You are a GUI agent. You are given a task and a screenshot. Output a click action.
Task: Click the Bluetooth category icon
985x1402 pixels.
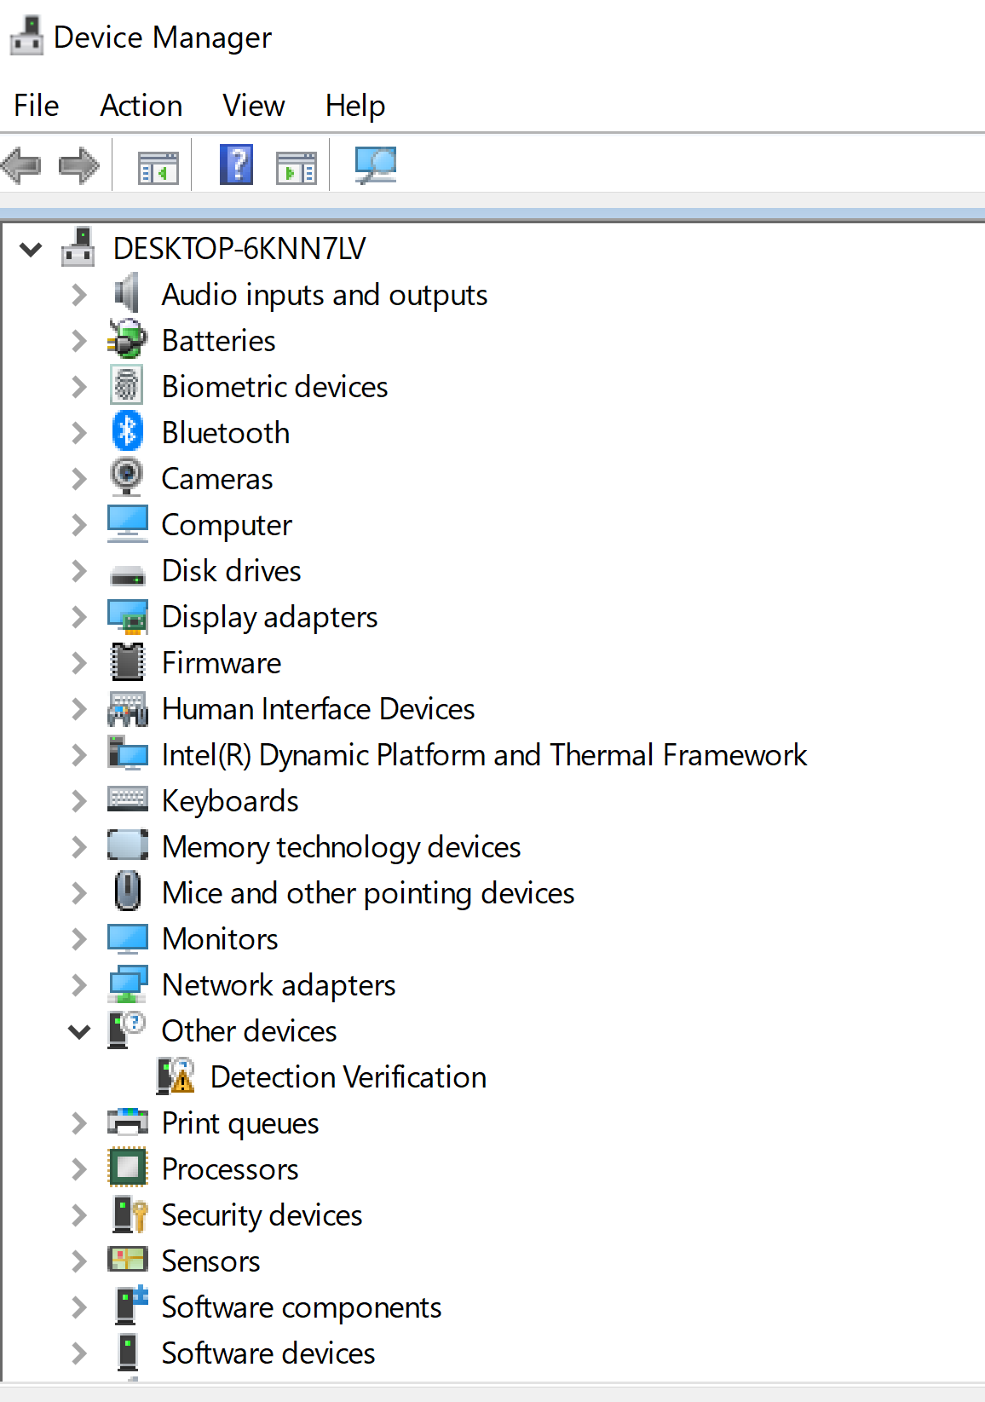(128, 432)
